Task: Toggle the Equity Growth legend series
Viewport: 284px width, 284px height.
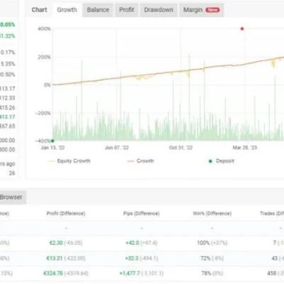Action: click(x=69, y=161)
